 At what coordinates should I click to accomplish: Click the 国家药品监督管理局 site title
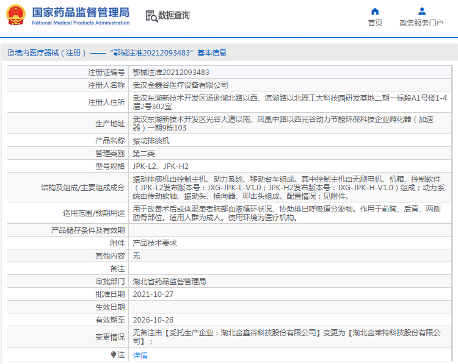tap(81, 13)
